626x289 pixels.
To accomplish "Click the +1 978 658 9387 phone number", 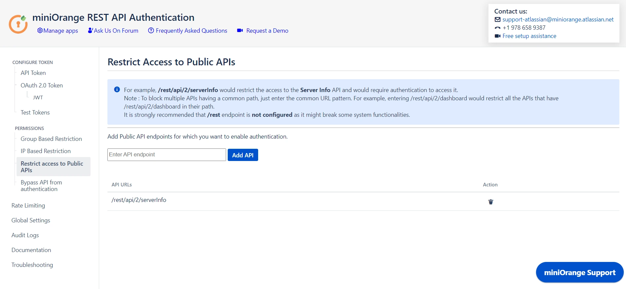I will (524, 28).
